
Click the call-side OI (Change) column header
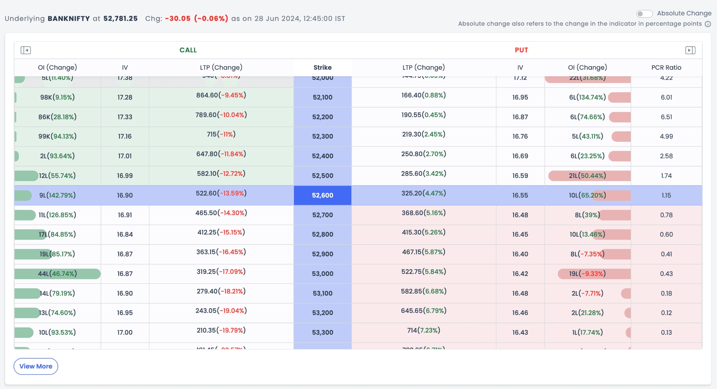[x=57, y=68]
